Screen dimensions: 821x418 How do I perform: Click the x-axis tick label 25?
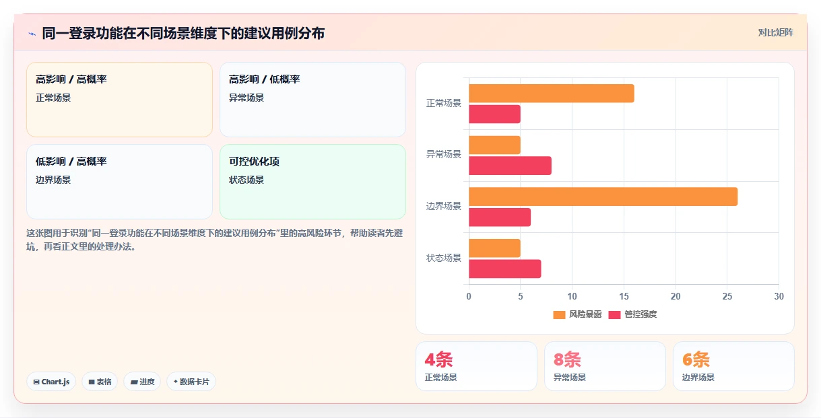727,297
